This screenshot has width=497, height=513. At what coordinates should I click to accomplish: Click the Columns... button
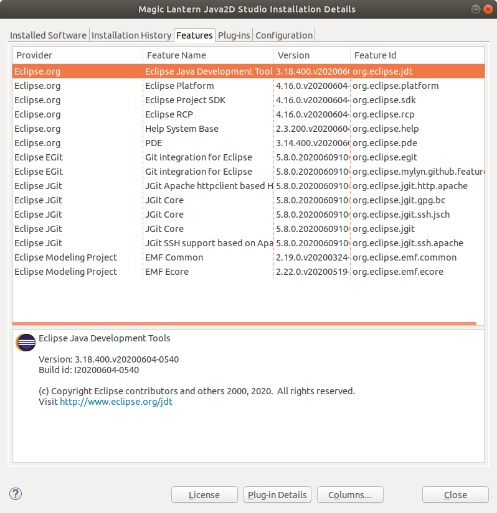[x=350, y=495]
